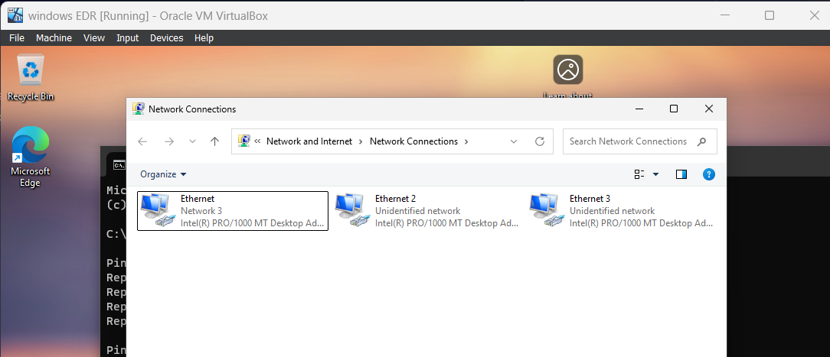
Task: Open the Devices menu in VirtualBox
Action: coord(166,38)
